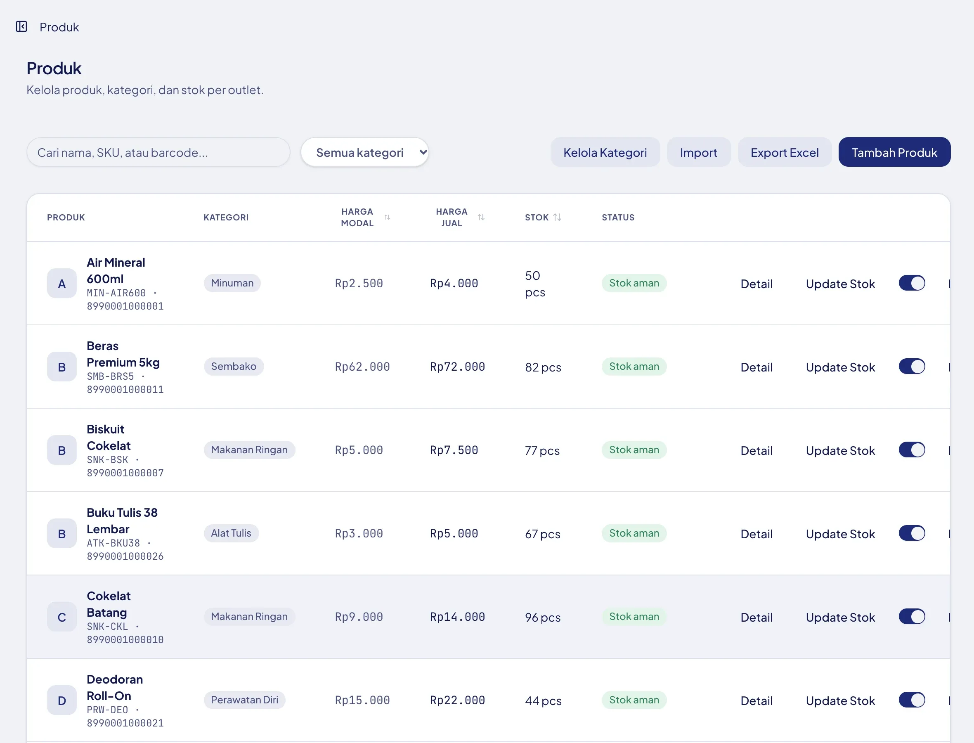Image resolution: width=974 pixels, height=743 pixels.
Task: View Detail of Cokelat Batang
Action: pyautogui.click(x=757, y=617)
